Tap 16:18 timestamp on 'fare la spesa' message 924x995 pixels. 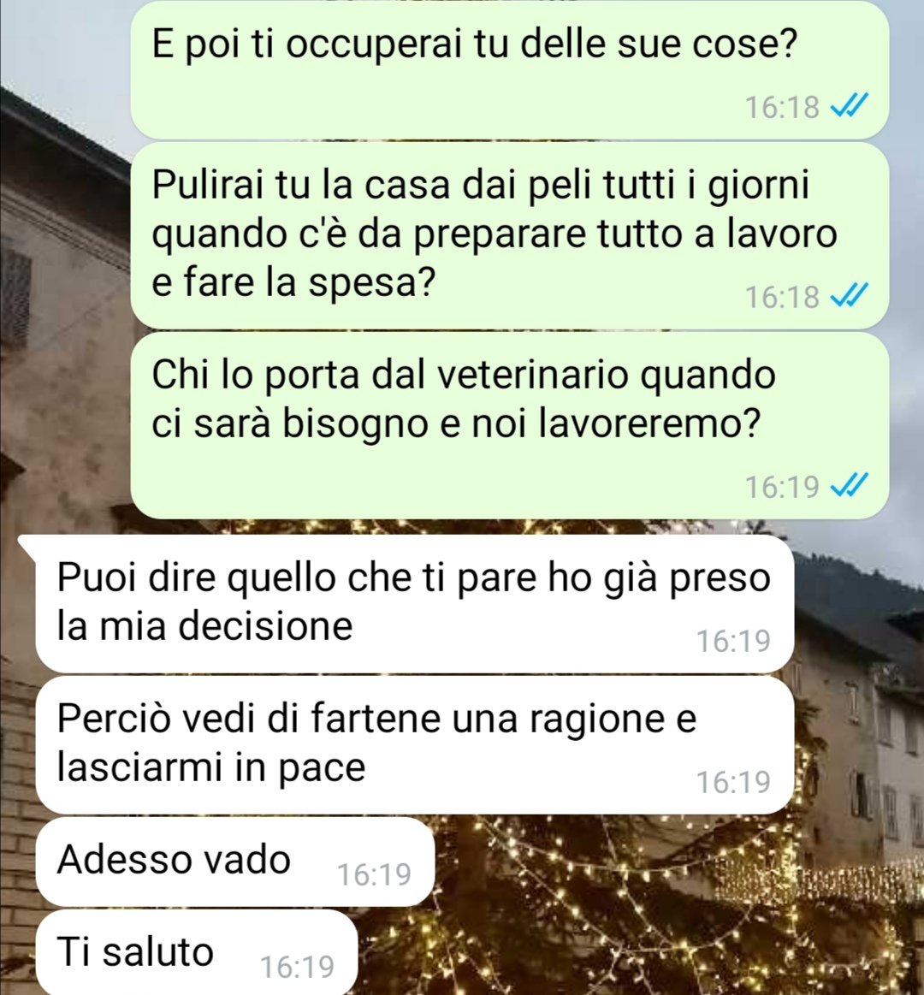click(782, 296)
